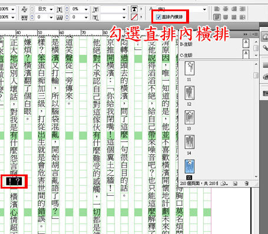Click the create new page icon
Viewport: 268px width, 234px height.
(x=235, y=183)
